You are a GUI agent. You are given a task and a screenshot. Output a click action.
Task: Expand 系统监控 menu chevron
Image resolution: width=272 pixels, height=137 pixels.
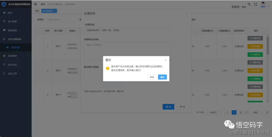28,65
